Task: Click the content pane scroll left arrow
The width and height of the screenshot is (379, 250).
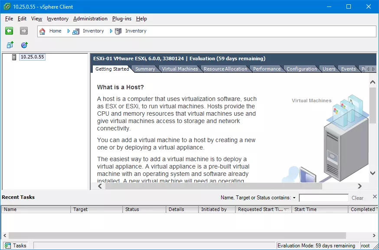Action: pos(100,186)
